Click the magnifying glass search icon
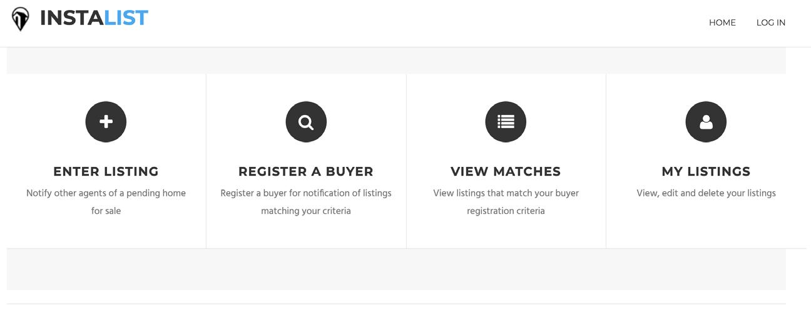811x317 pixels. tap(306, 122)
